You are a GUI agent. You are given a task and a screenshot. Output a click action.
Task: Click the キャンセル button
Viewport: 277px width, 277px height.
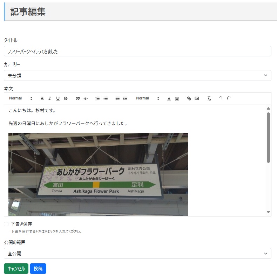16,269
